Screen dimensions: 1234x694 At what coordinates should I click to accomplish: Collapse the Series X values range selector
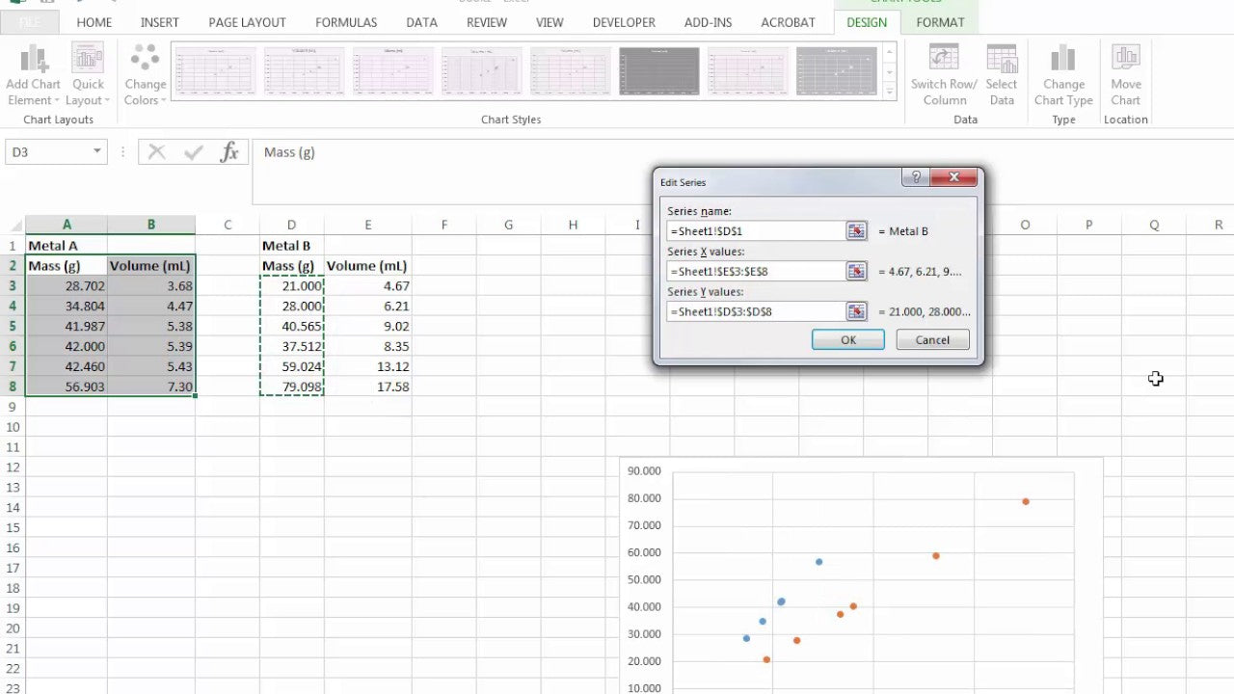click(855, 271)
